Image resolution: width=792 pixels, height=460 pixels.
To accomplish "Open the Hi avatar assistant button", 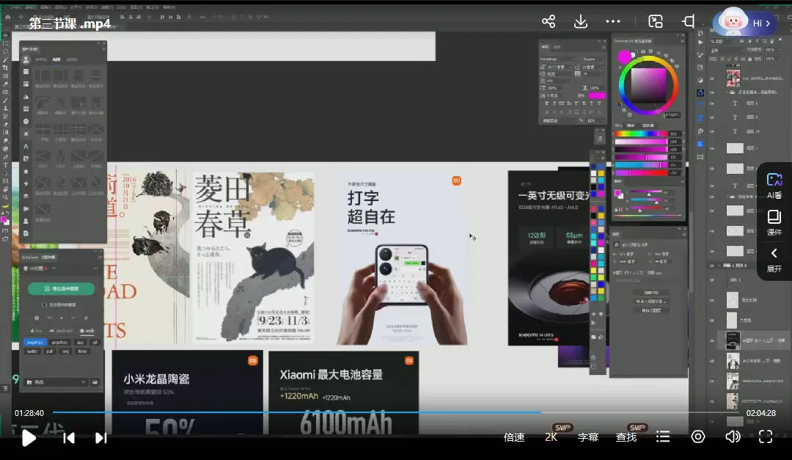I will pos(744,23).
